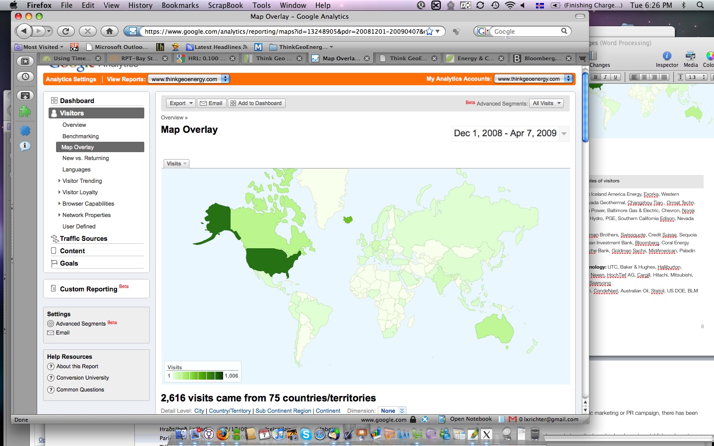Click the green puzzle piece add-ons icon

pyautogui.click(x=25, y=111)
